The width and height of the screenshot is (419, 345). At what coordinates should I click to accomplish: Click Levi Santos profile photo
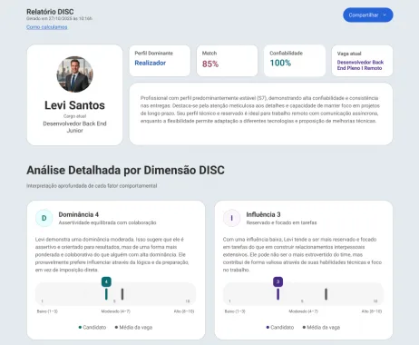(x=74, y=74)
